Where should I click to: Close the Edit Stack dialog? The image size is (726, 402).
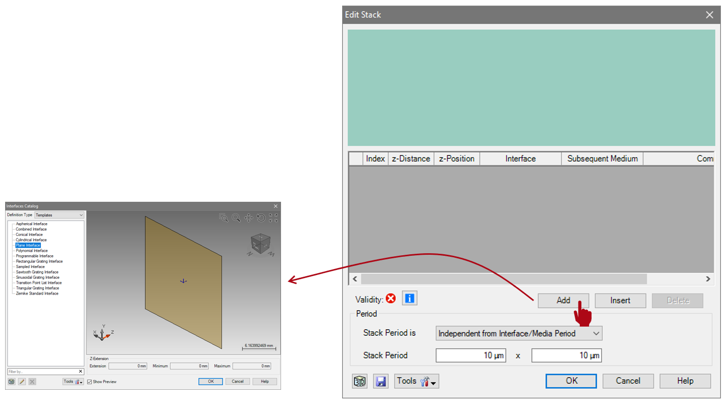coord(709,15)
